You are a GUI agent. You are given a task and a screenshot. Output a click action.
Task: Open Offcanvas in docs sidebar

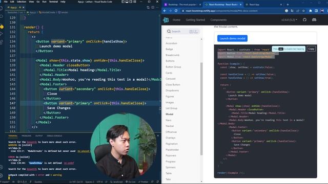click(171, 132)
